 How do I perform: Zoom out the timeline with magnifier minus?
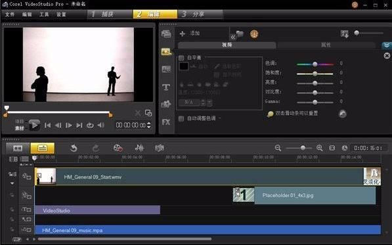pos(278,148)
